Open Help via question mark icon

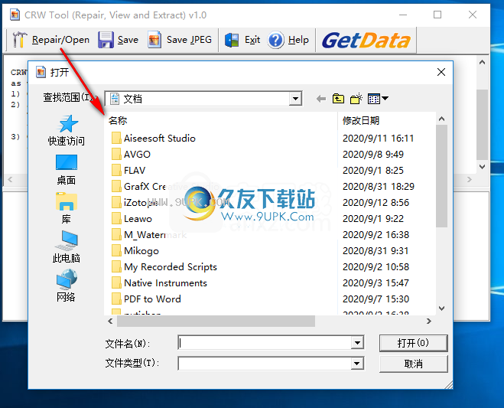(276, 41)
